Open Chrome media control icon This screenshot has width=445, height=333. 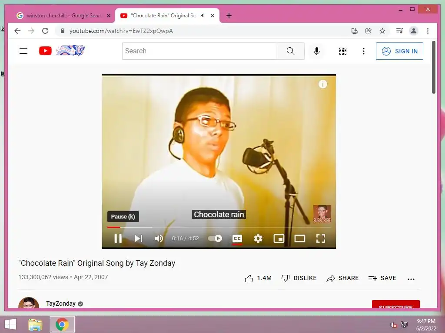pos(400,31)
